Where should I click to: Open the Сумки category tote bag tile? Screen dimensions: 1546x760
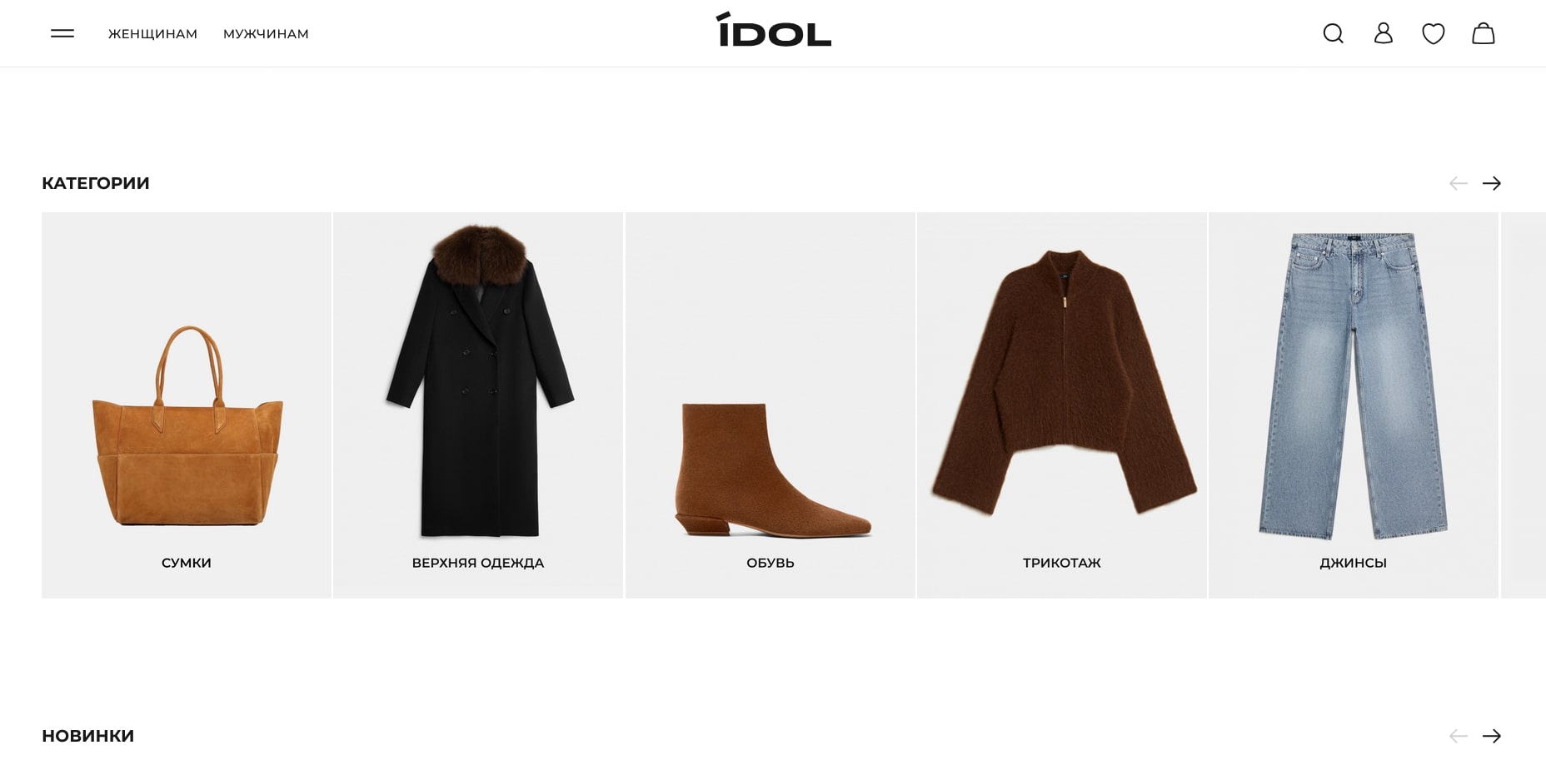pyautogui.click(x=187, y=405)
